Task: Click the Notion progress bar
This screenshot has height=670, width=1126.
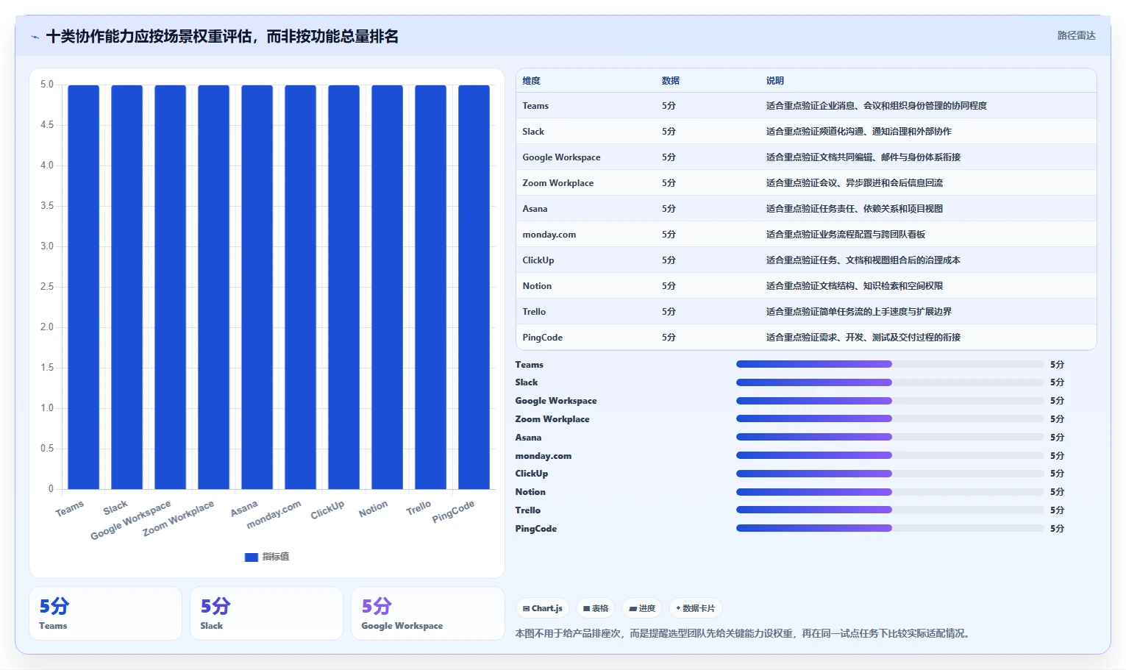Action: (890, 491)
